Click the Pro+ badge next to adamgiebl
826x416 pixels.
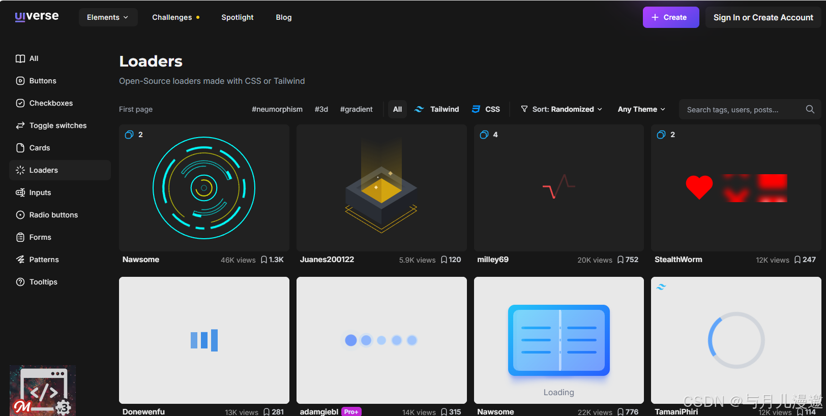coord(351,411)
